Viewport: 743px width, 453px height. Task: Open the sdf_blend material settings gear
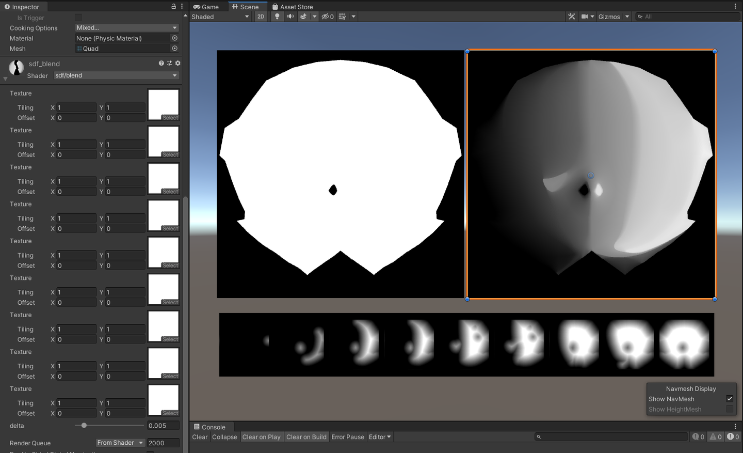(x=177, y=63)
